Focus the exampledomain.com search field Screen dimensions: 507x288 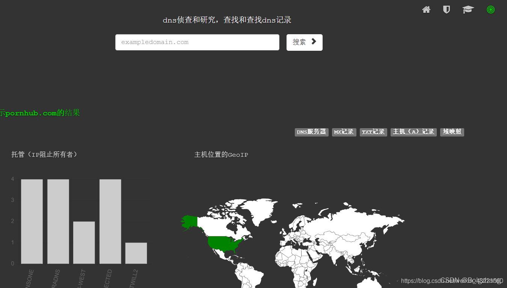[197, 42]
